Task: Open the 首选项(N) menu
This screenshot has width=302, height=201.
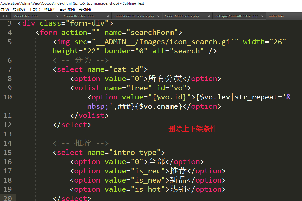Action: [67, 10]
